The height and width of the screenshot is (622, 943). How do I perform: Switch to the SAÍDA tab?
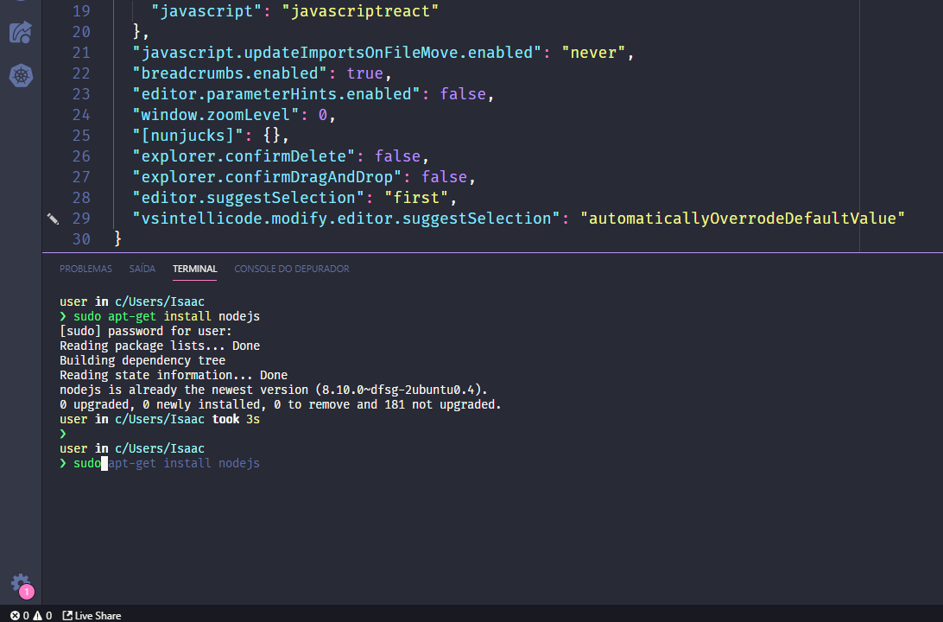[x=142, y=269]
